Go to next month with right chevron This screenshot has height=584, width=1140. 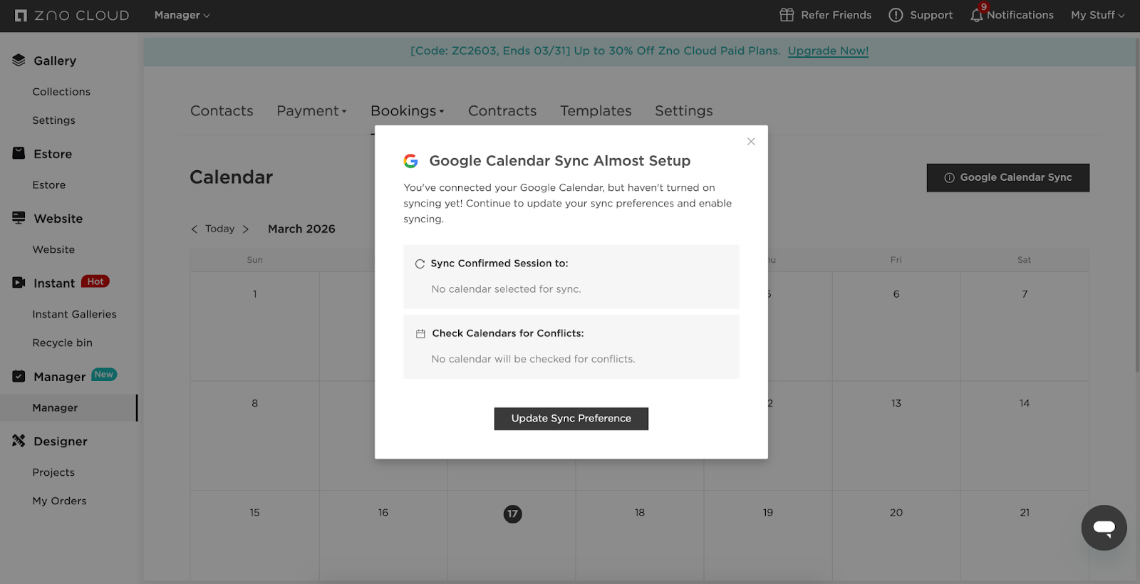point(246,229)
